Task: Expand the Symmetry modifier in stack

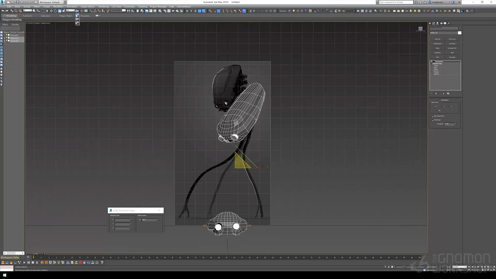Action: pyautogui.click(x=432, y=62)
